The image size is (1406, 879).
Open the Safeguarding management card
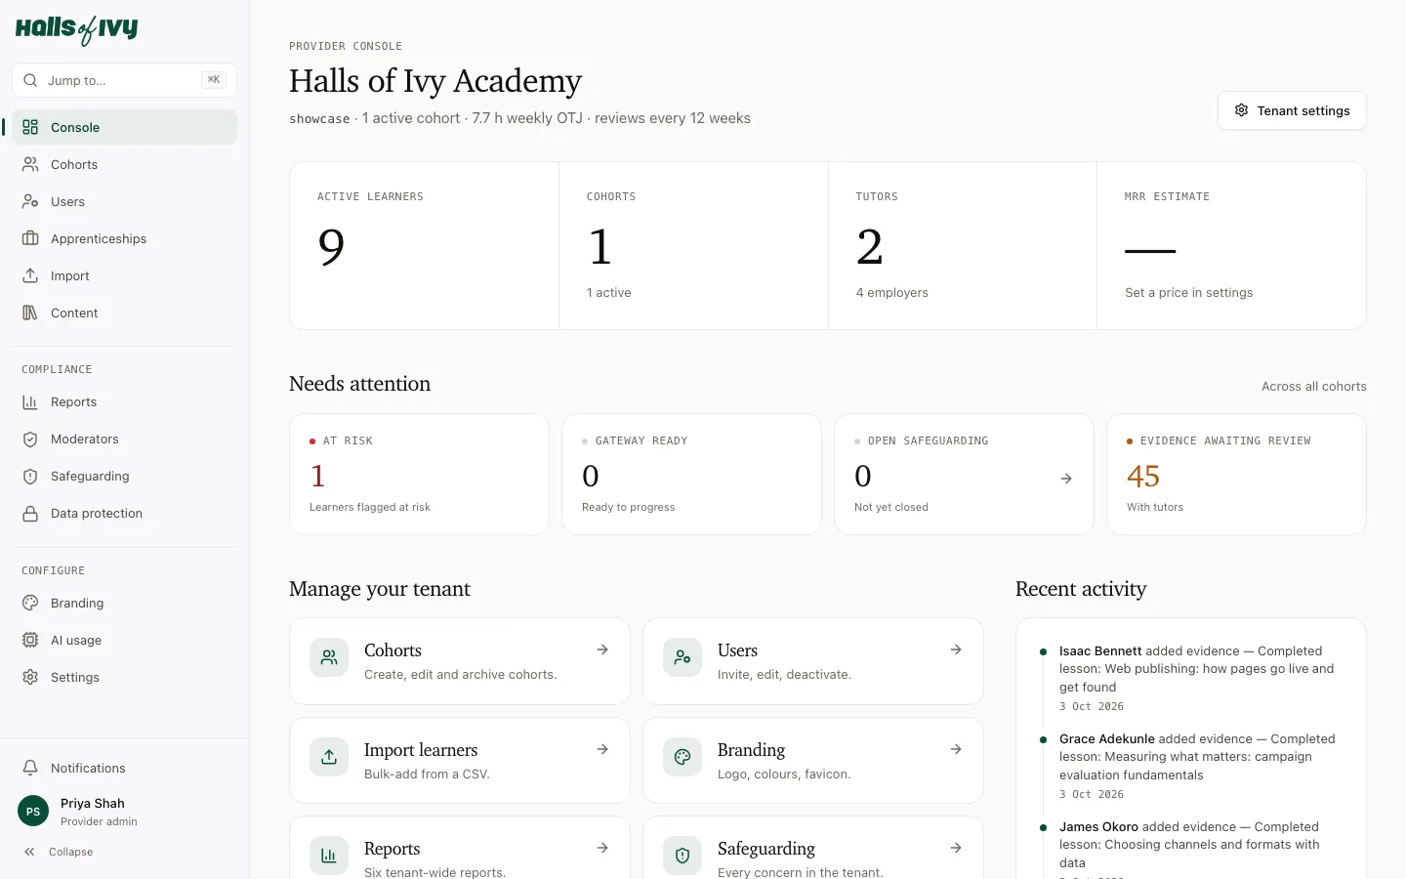[813, 848]
